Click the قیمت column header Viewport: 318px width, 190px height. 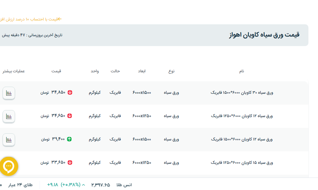point(56,71)
